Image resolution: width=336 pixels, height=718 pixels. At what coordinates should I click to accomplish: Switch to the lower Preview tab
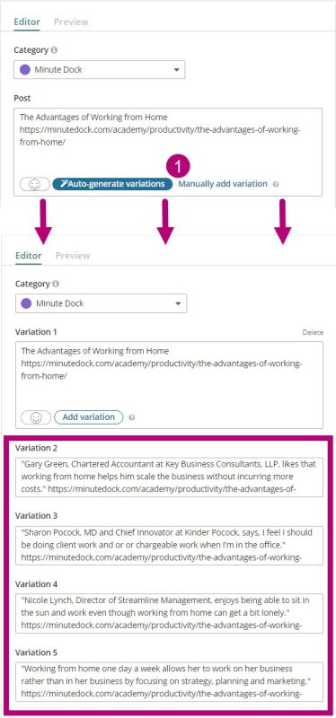73,256
